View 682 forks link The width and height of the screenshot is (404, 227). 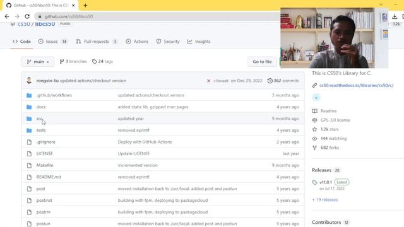(x=326, y=148)
